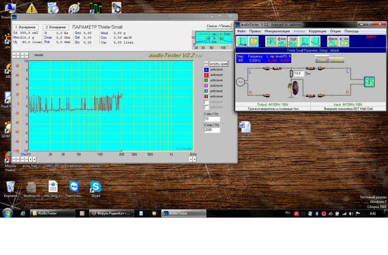The height and width of the screenshot is (255, 388).
Task: Toggle curve B magenta marker
Action: (206, 86)
